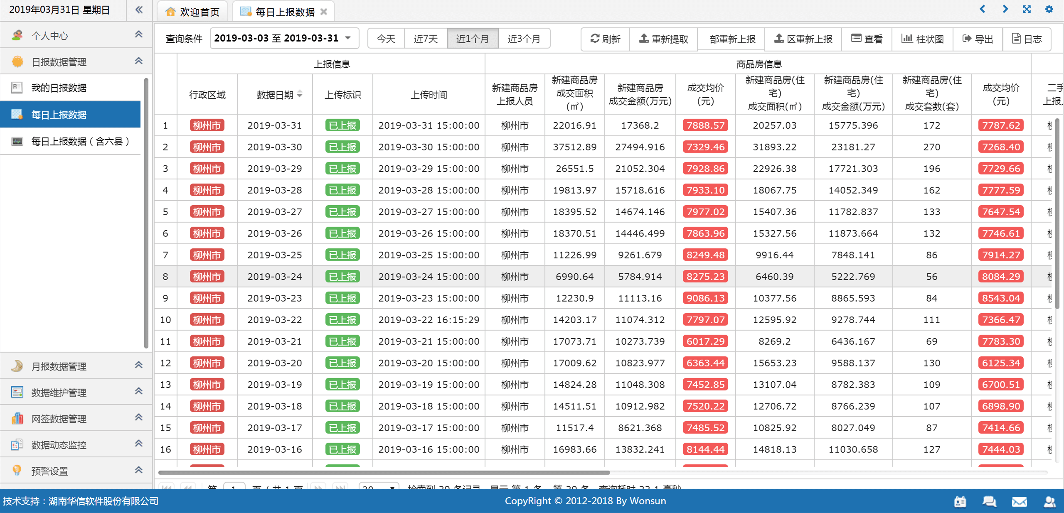Image resolution: width=1064 pixels, height=513 pixels.
Task: Open the 欢迎首页 tab
Action: (x=192, y=12)
